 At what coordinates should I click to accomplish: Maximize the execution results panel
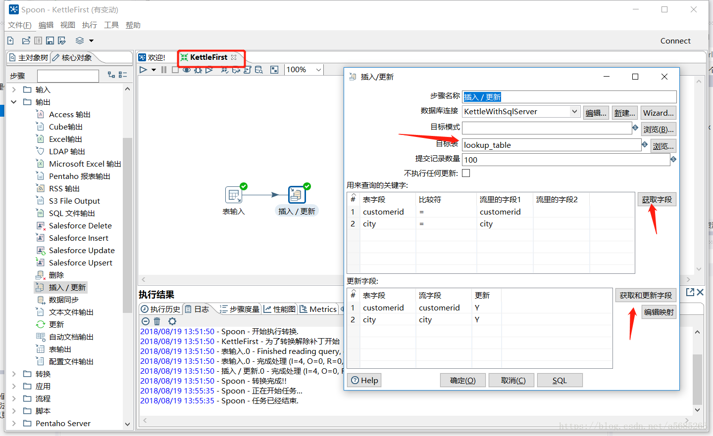(690, 292)
